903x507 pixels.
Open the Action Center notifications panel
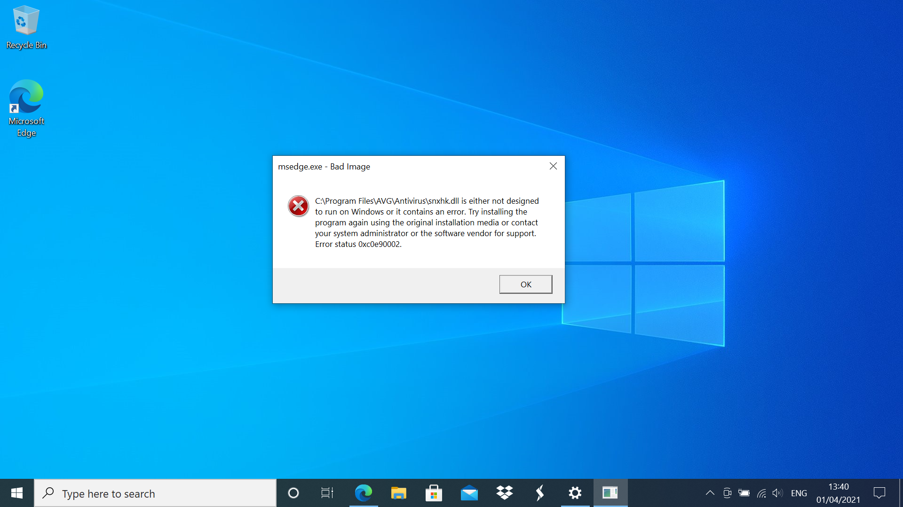pyautogui.click(x=879, y=493)
